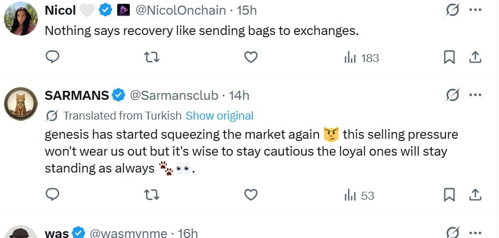Click Show original translation link

click(219, 116)
